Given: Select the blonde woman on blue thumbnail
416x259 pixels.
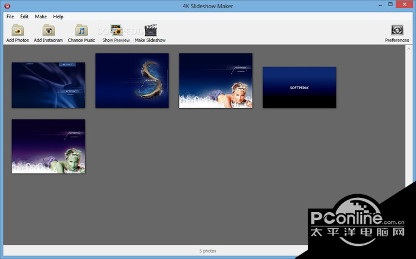Looking at the screenshot, I should click(216, 80).
